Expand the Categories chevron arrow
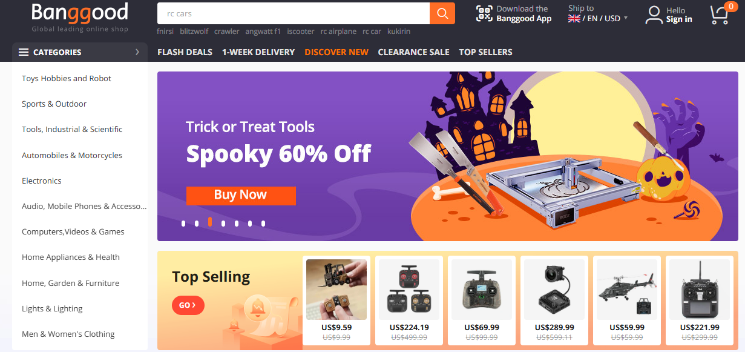Image resolution: width=745 pixels, height=352 pixels. [137, 52]
